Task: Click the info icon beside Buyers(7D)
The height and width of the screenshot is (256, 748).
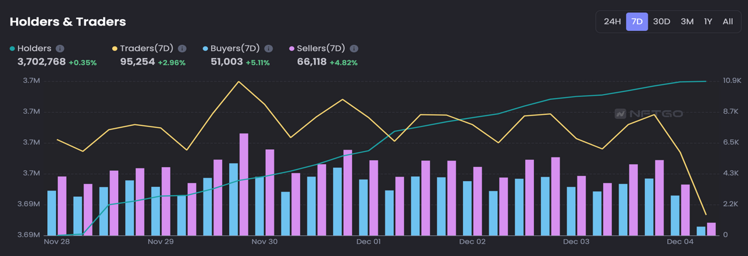Action: [268, 49]
